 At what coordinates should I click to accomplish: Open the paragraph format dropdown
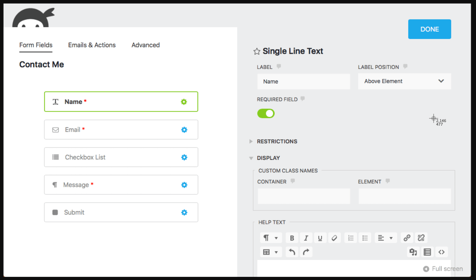point(271,238)
